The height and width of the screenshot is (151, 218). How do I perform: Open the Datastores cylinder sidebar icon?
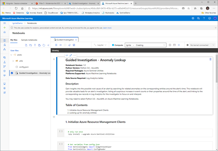(x=5, y=88)
